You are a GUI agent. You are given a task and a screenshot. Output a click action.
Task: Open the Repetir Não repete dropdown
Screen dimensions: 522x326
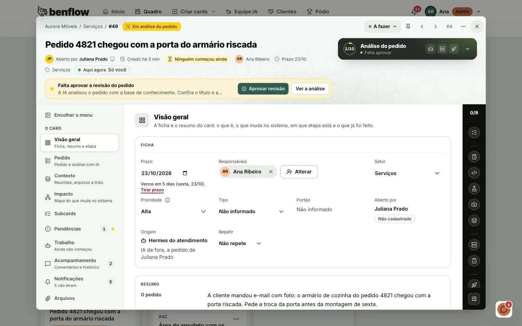(x=240, y=244)
